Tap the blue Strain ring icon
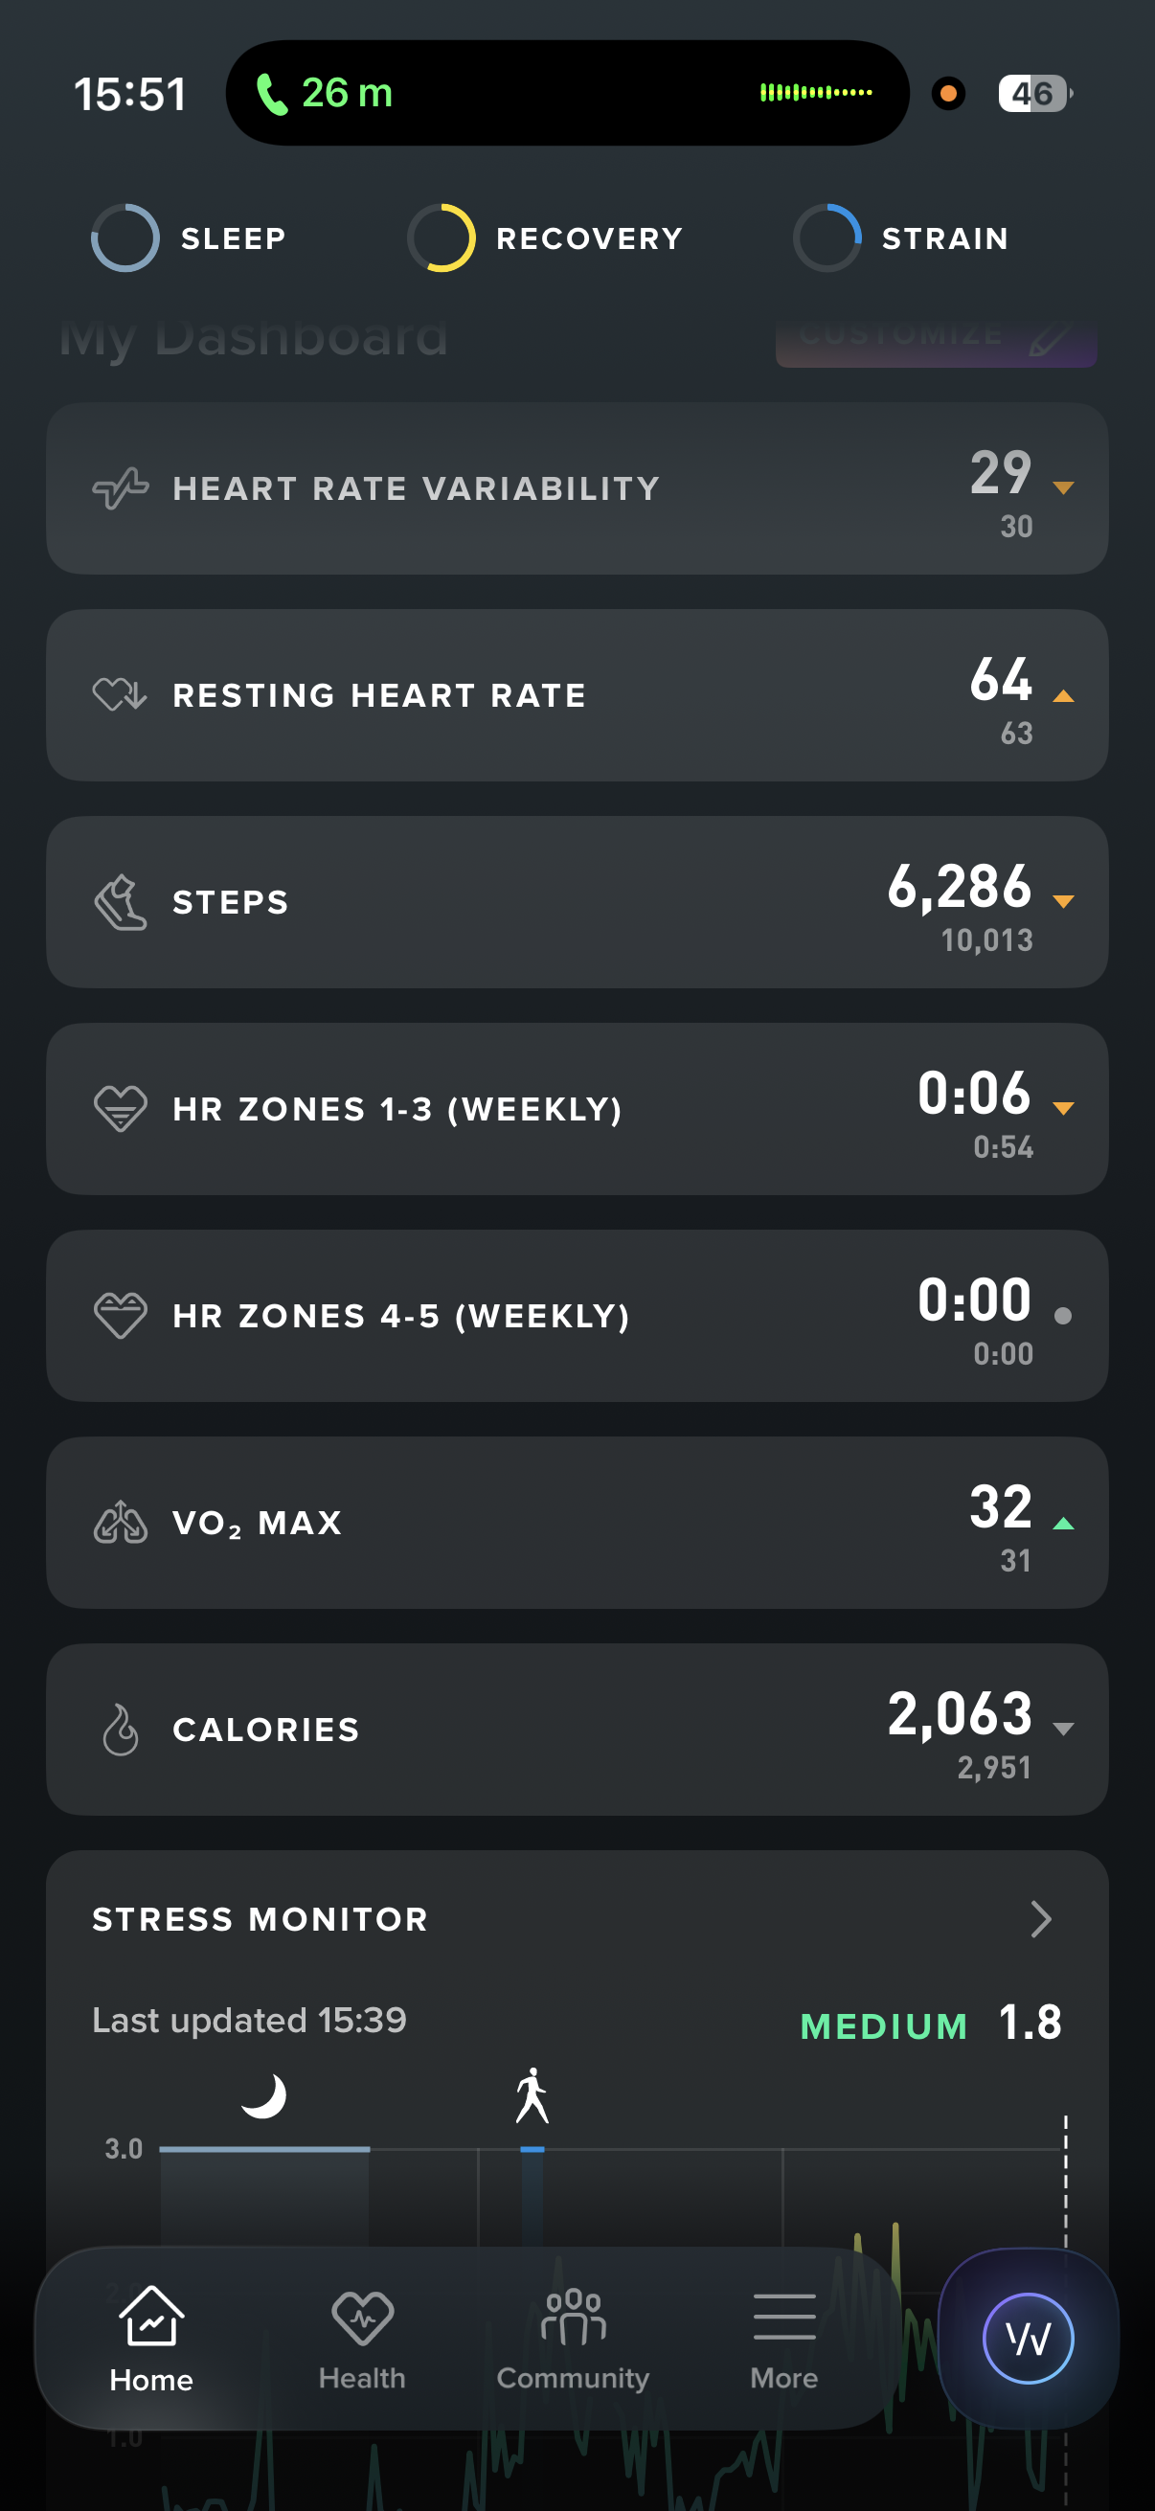 tap(827, 238)
